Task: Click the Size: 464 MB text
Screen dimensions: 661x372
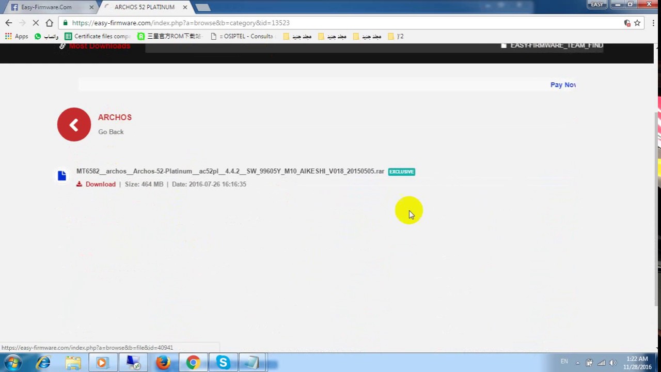Action: (144, 184)
